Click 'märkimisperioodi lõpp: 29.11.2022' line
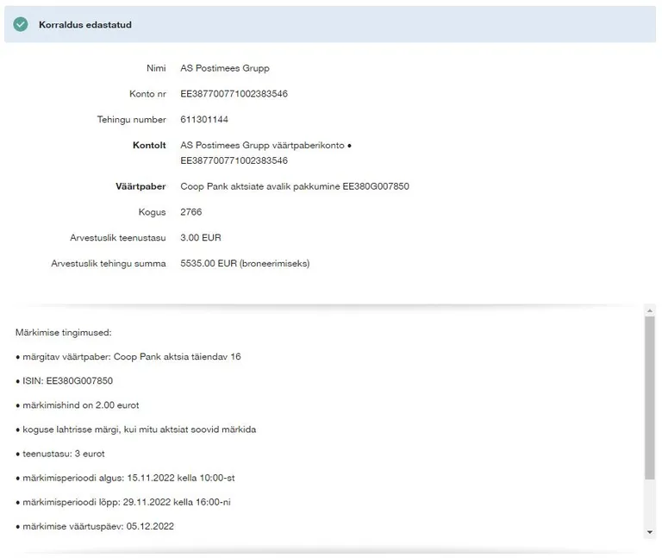This screenshot has width=662, height=558. click(123, 502)
